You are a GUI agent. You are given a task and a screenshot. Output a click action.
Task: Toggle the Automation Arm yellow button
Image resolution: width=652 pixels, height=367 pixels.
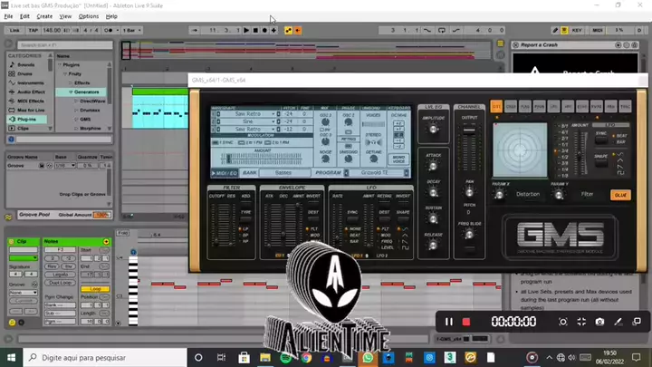[288, 31]
